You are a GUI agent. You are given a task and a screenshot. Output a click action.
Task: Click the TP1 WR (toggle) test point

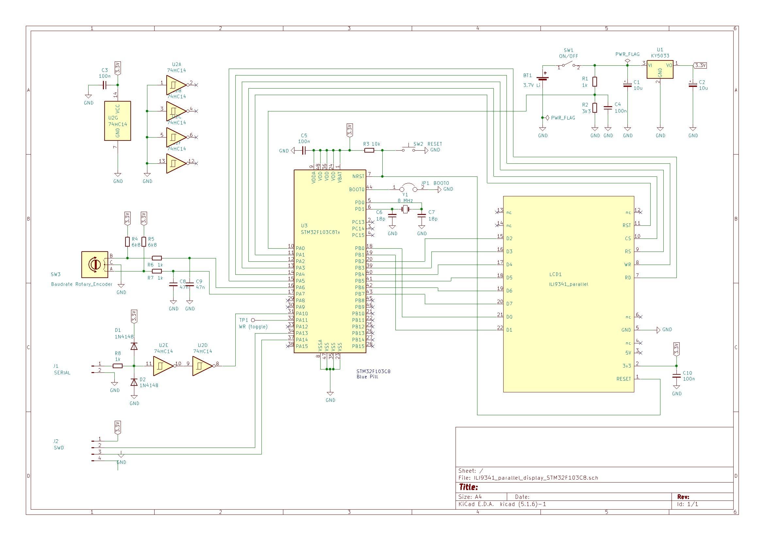[253, 320]
